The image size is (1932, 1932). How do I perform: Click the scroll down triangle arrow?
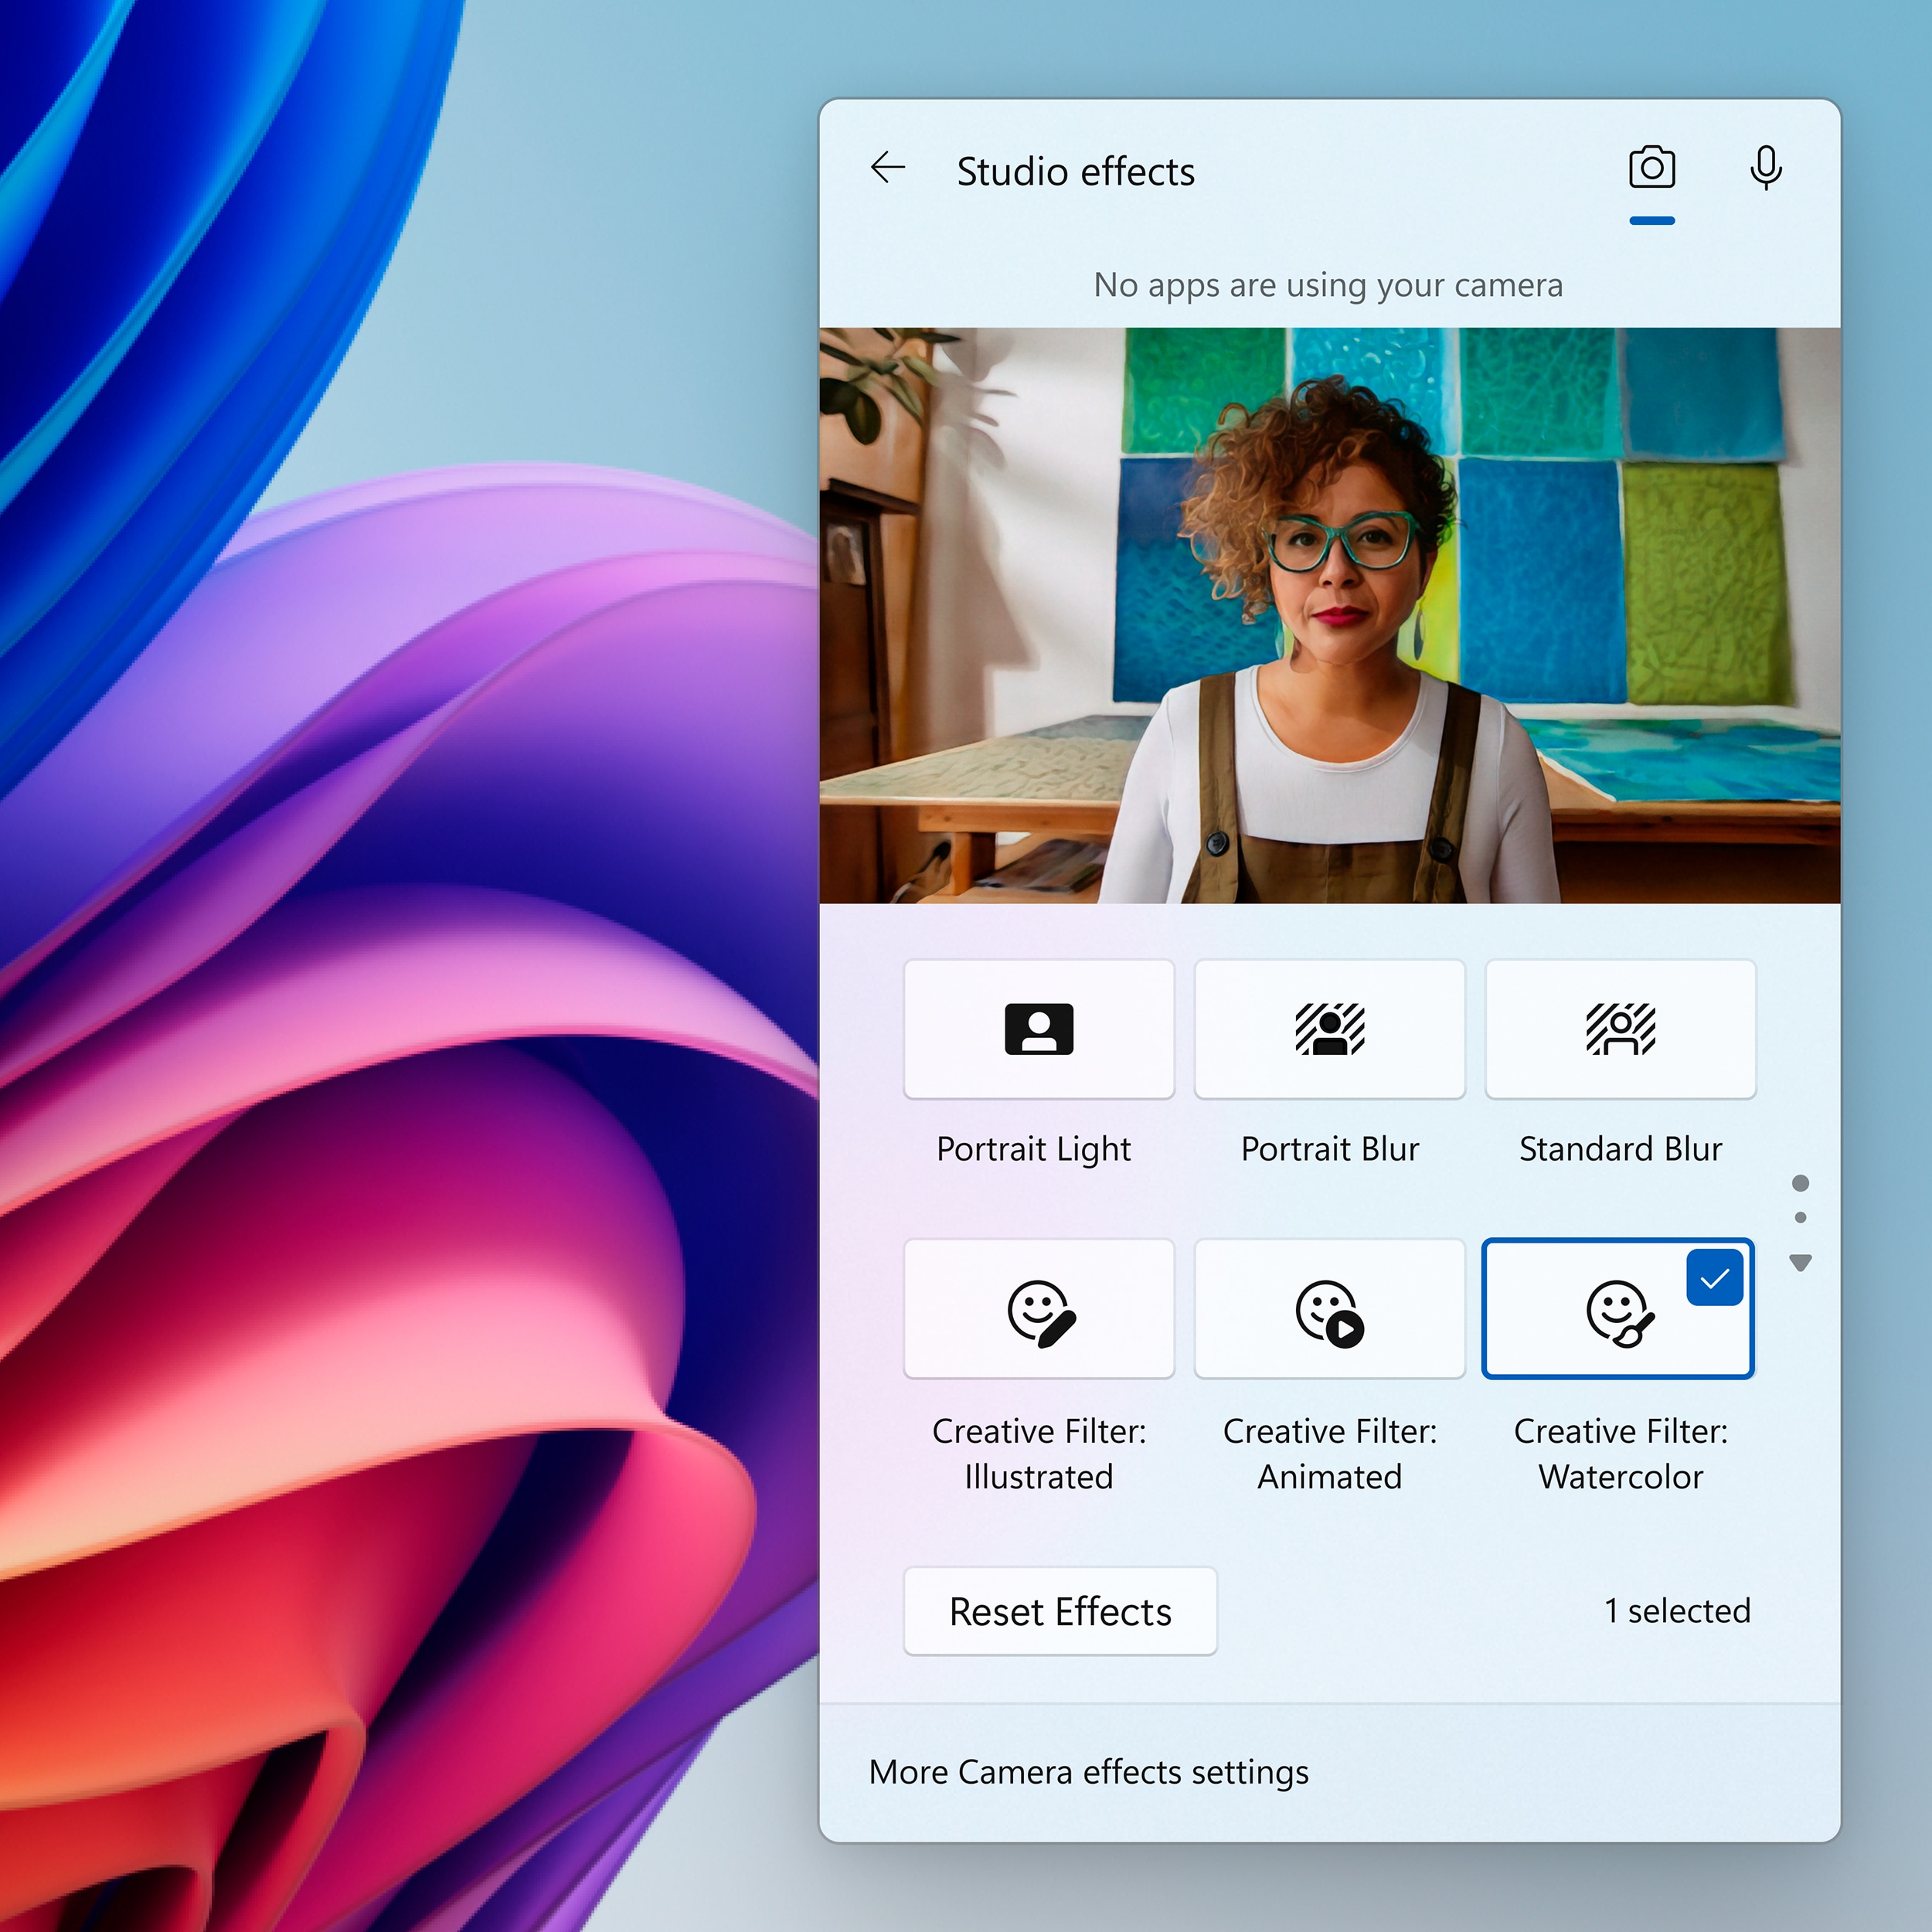pyautogui.click(x=1800, y=1263)
